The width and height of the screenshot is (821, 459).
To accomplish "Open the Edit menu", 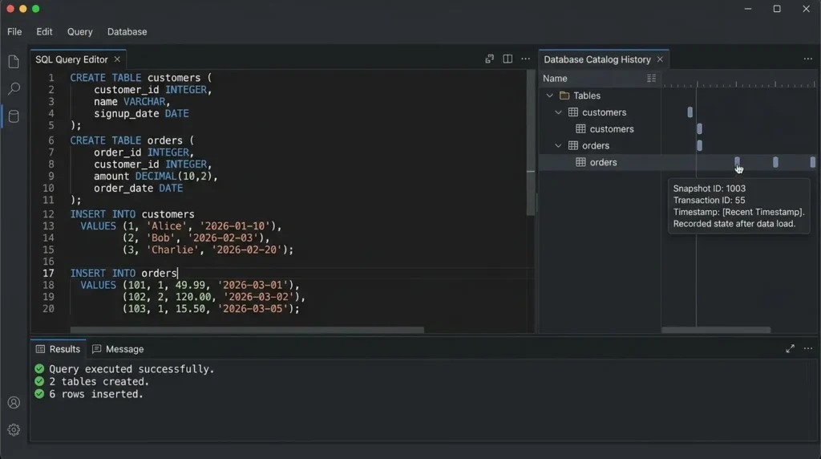I will pos(44,31).
